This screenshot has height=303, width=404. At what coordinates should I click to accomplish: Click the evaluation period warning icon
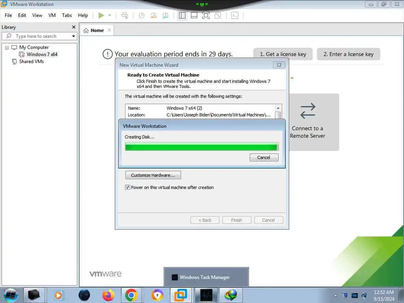(x=107, y=54)
